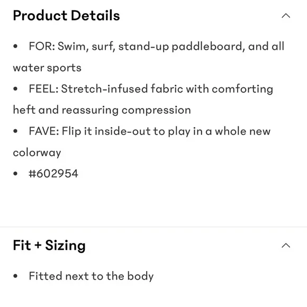Screen dimensions: 307x307
Task: Click the FAVE label in third bullet
Action: point(44,131)
